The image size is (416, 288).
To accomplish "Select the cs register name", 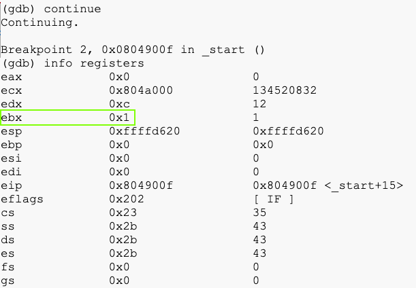I will coord(8,213).
